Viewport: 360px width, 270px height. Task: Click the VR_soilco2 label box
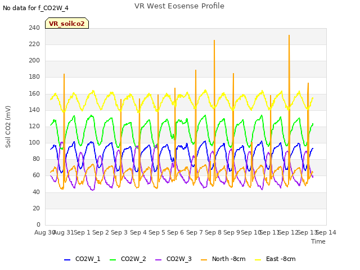67,23
